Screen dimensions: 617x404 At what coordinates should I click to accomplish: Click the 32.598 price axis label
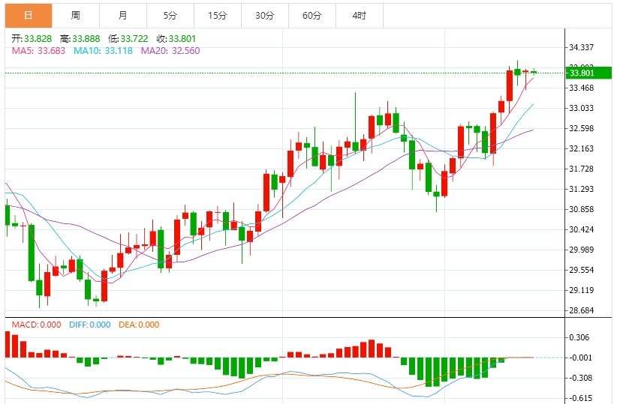tap(582, 128)
